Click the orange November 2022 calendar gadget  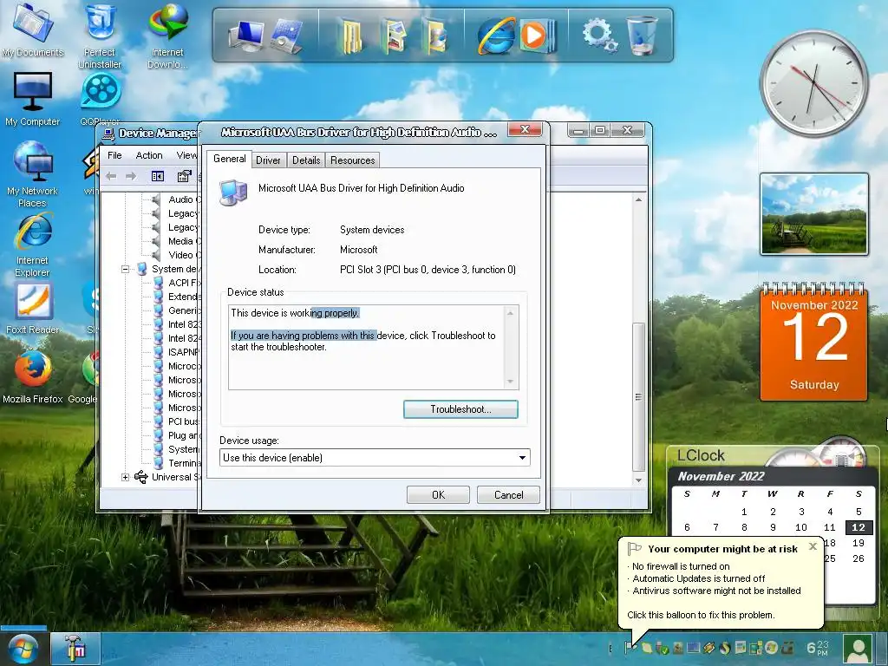[813, 342]
